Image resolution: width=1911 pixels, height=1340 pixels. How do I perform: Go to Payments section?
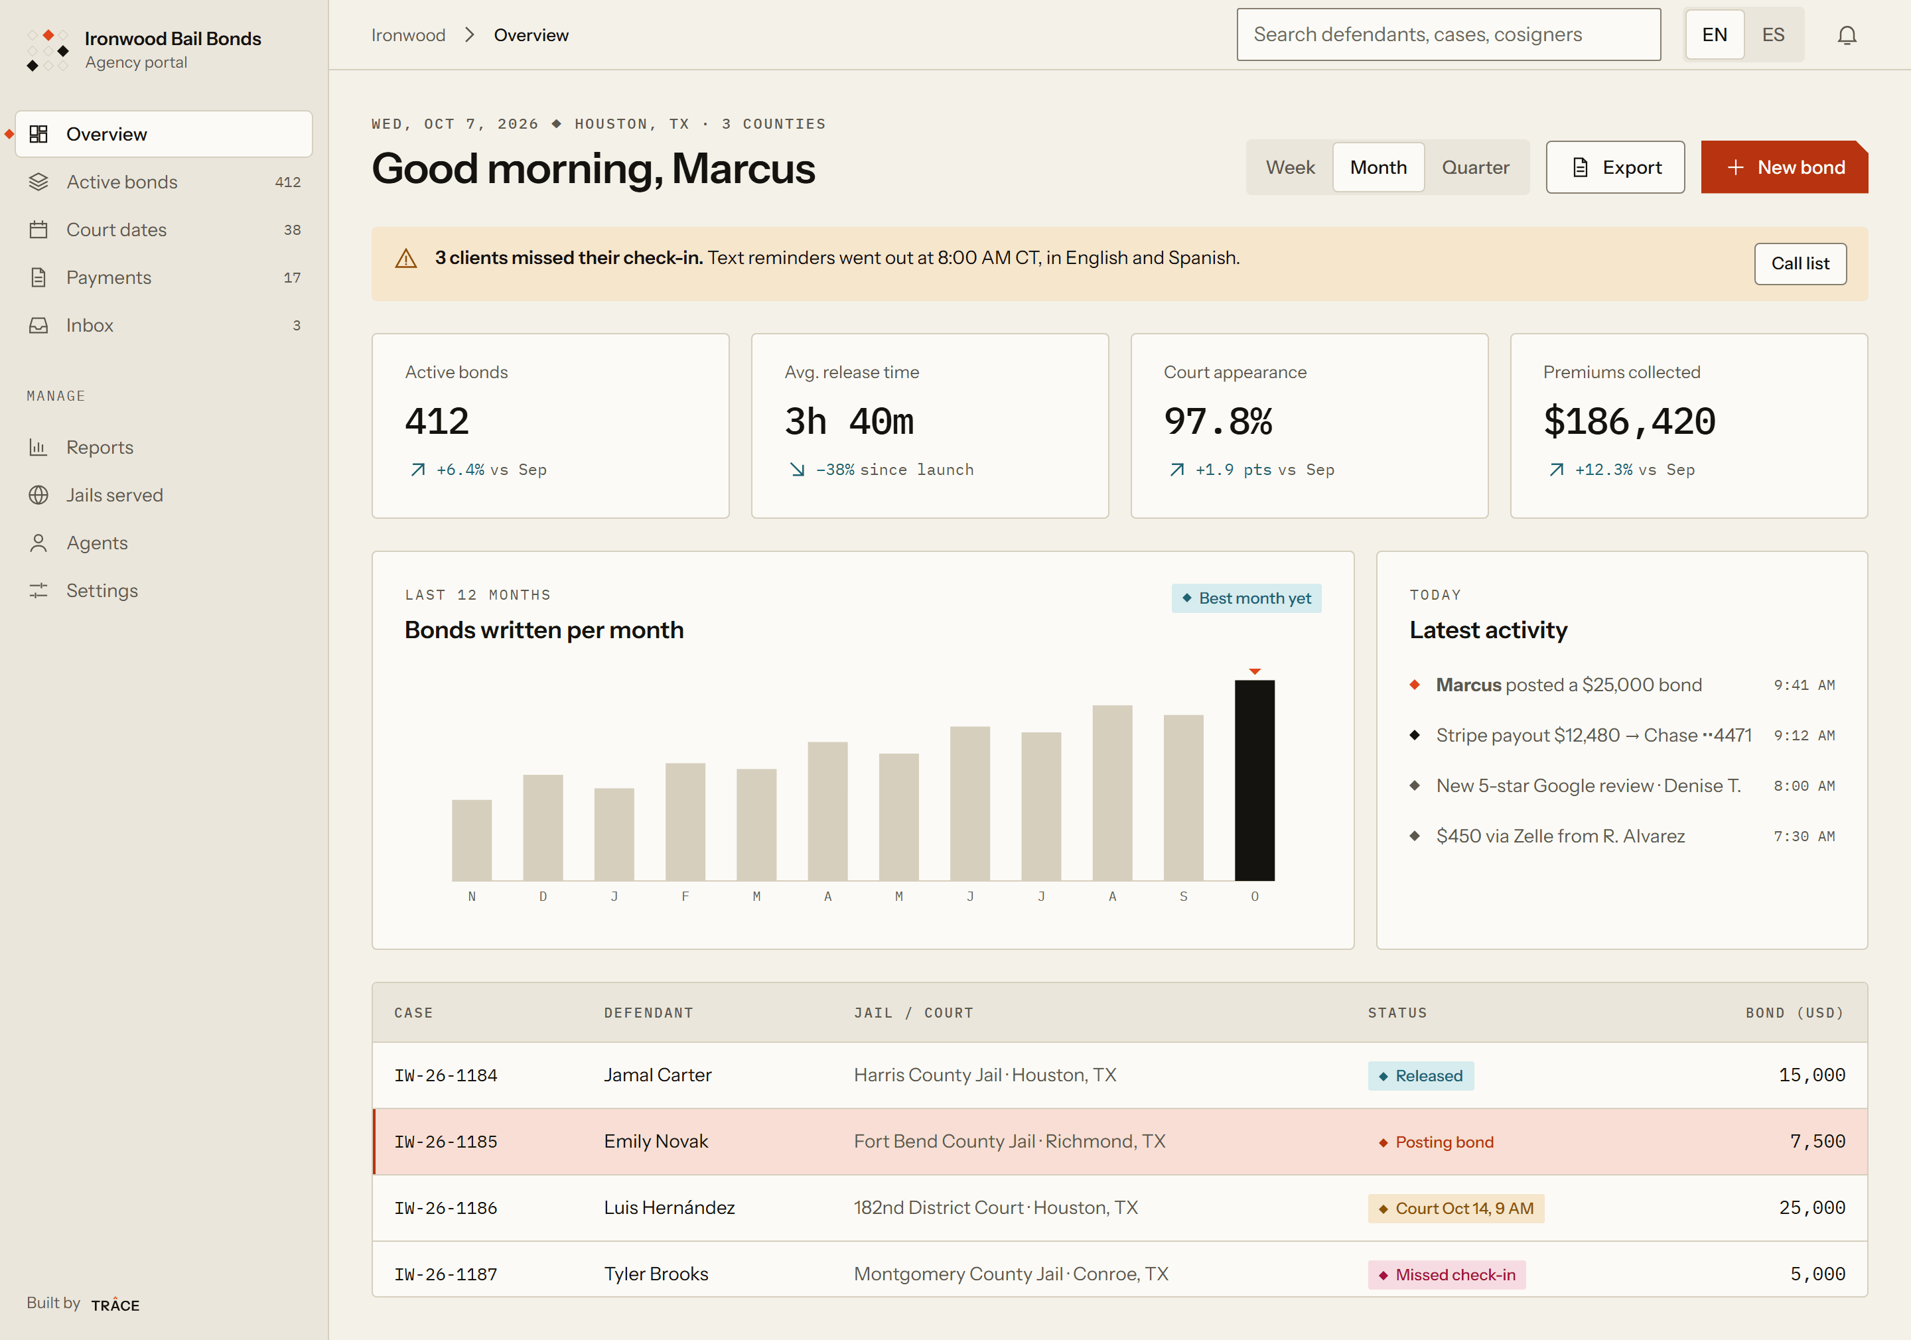(164, 277)
